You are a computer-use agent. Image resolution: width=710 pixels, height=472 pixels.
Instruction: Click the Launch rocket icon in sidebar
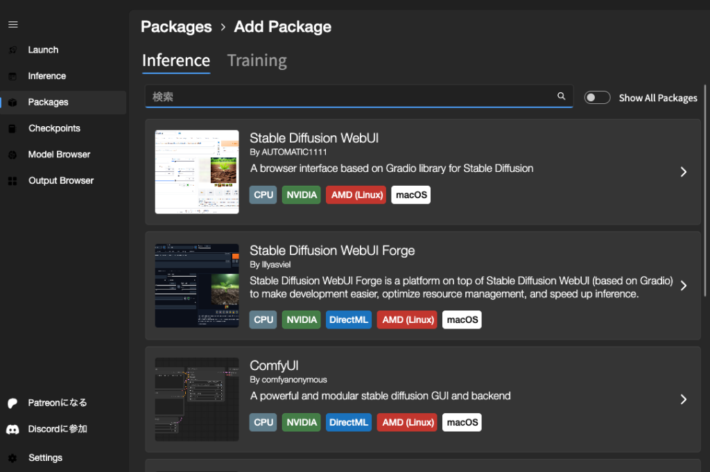pyautogui.click(x=12, y=50)
